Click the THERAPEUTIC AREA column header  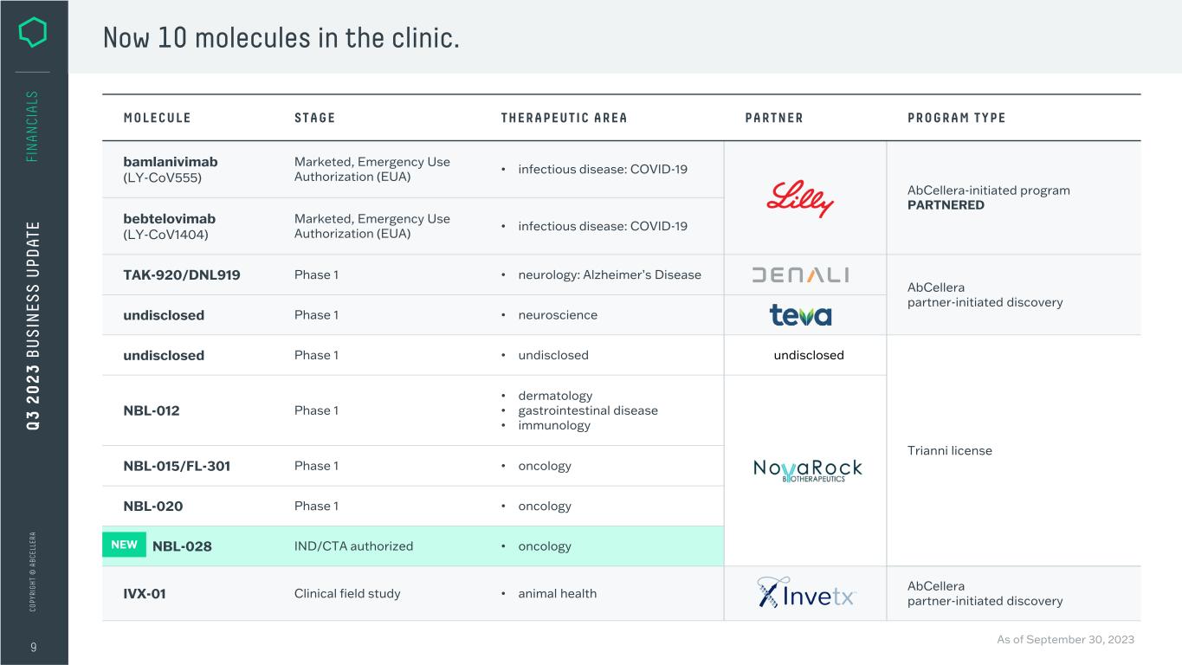coord(564,118)
